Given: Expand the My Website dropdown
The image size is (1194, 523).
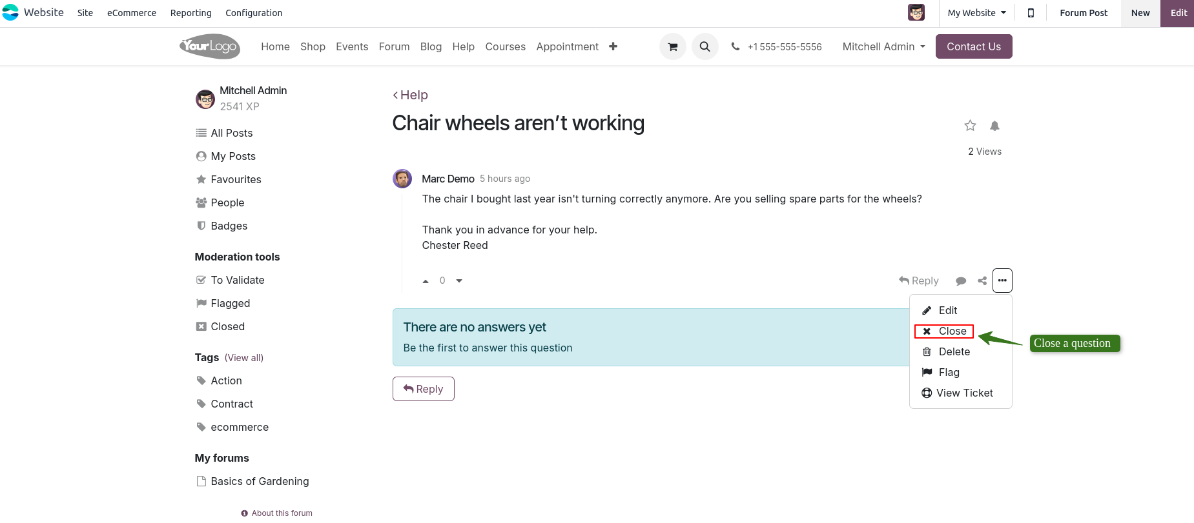Looking at the screenshot, I should coord(976,13).
